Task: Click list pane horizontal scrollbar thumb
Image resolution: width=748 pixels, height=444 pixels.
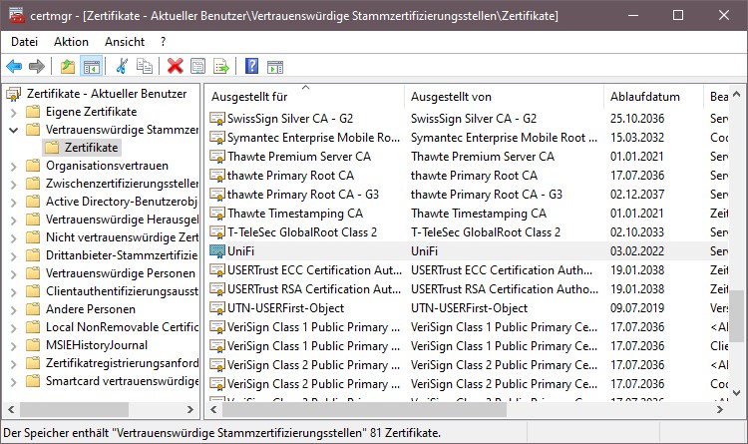Action: click(364, 410)
